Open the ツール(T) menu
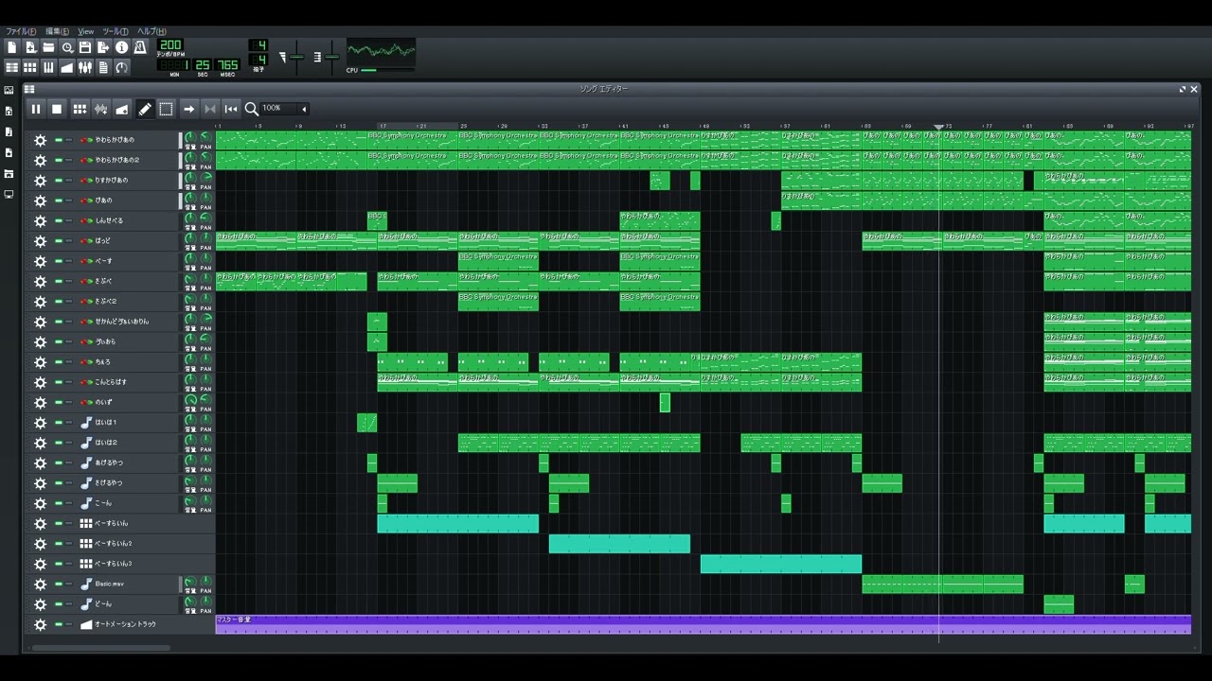Viewport: 1212px width, 681px height. [116, 31]
